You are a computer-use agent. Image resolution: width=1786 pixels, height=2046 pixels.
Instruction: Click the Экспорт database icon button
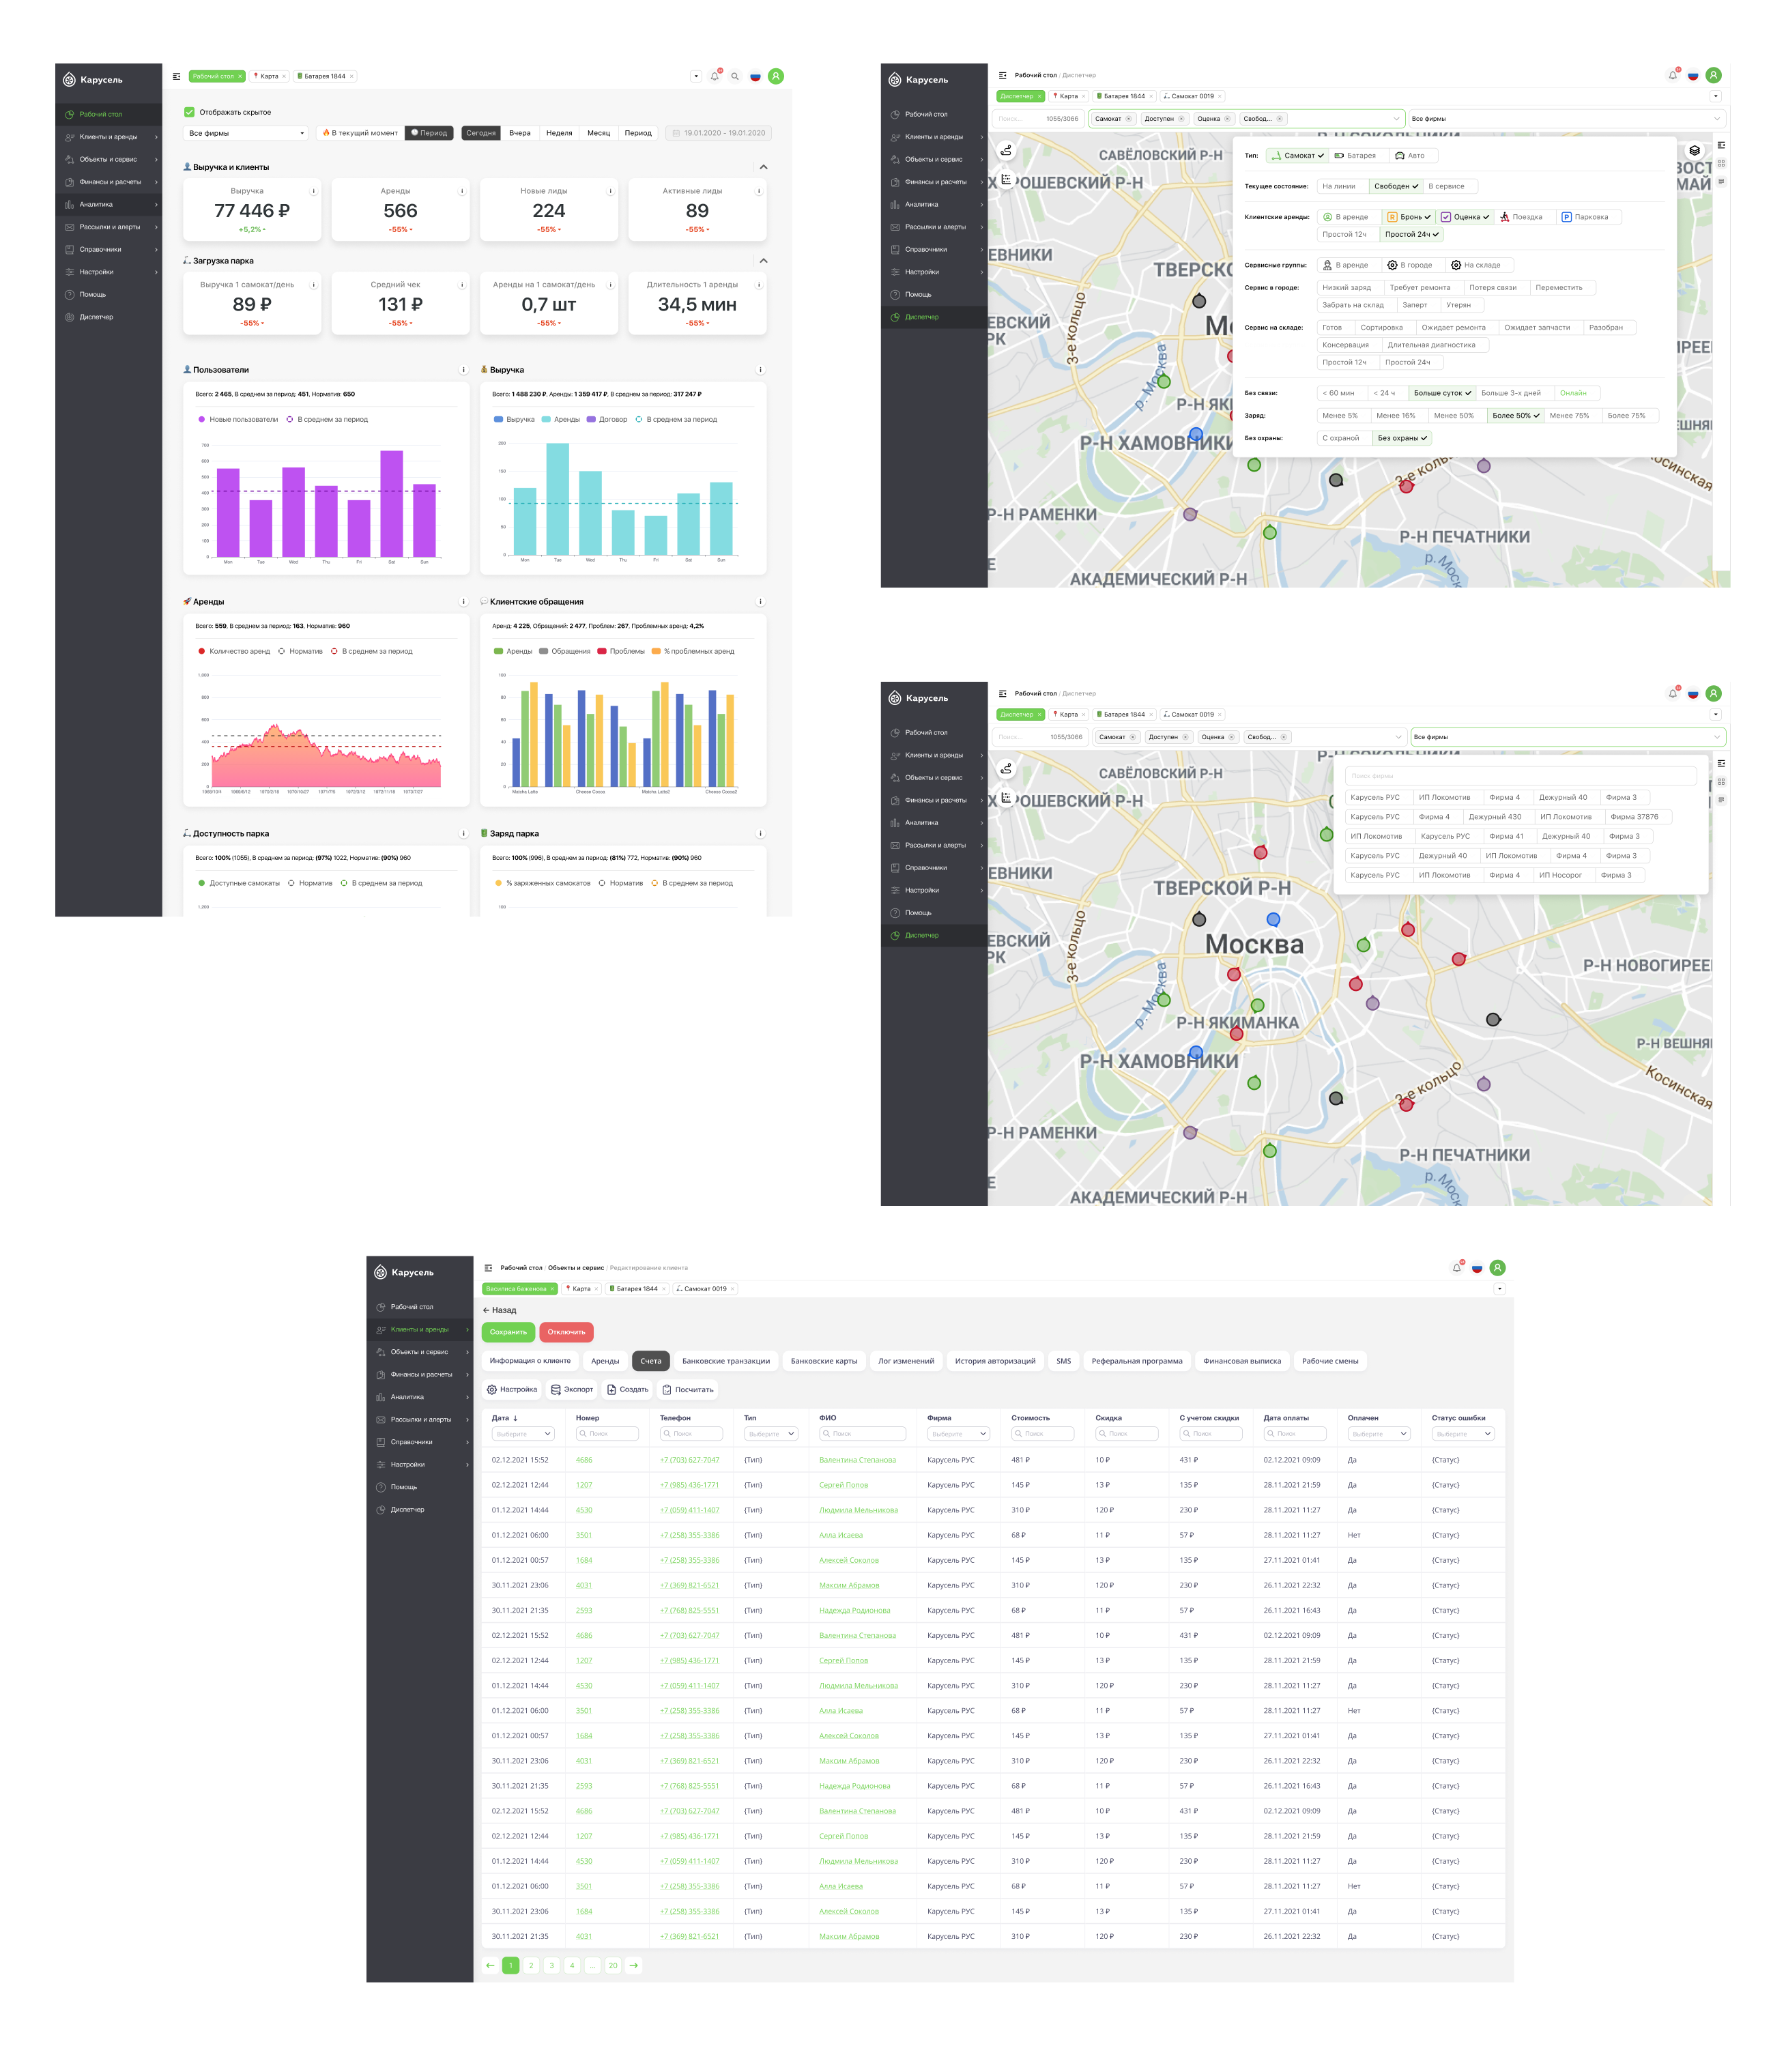pyautogui.click(x=571, y=1389)
